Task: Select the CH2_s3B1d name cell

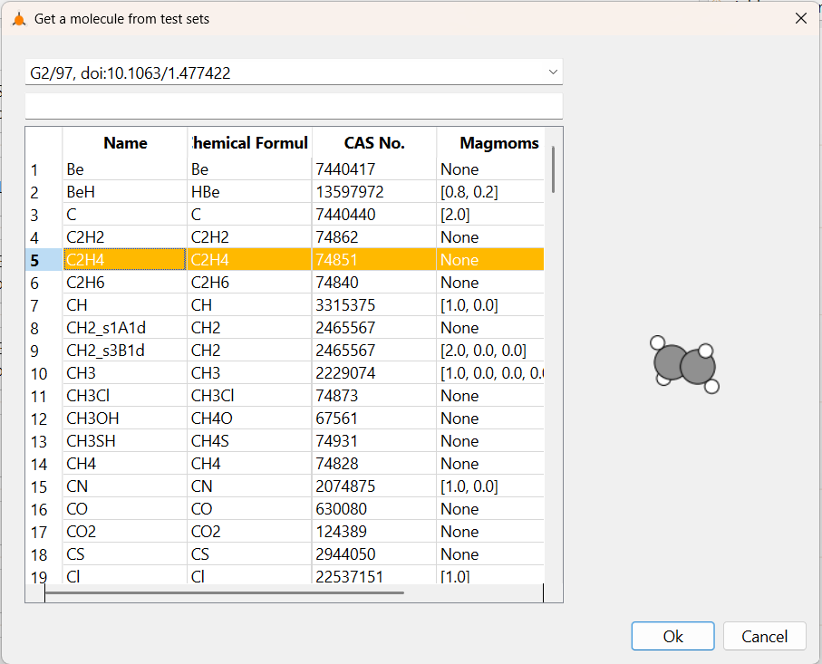Action: 125,350
